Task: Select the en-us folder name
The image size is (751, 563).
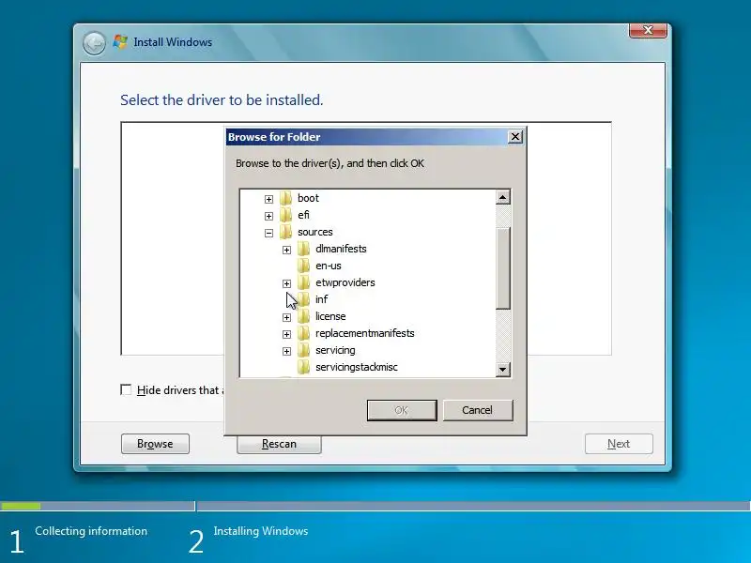Action: point(329,266)
